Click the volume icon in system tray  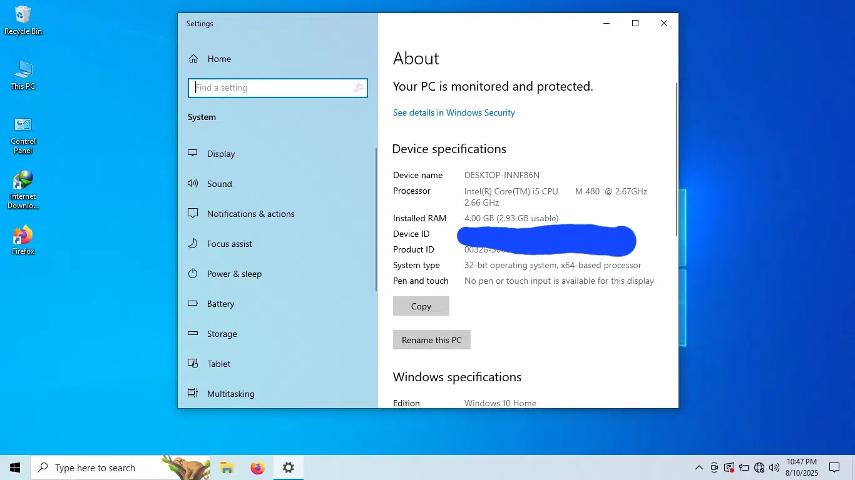[x=774, y=467]
